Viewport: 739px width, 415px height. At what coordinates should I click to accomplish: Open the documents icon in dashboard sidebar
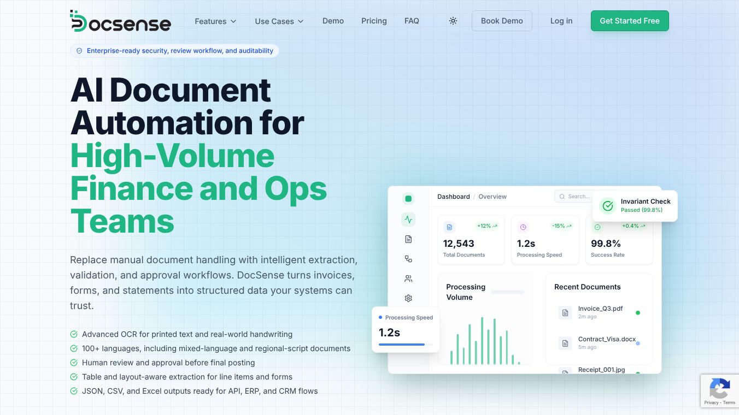pyautogui.click(x=408, y=239)
